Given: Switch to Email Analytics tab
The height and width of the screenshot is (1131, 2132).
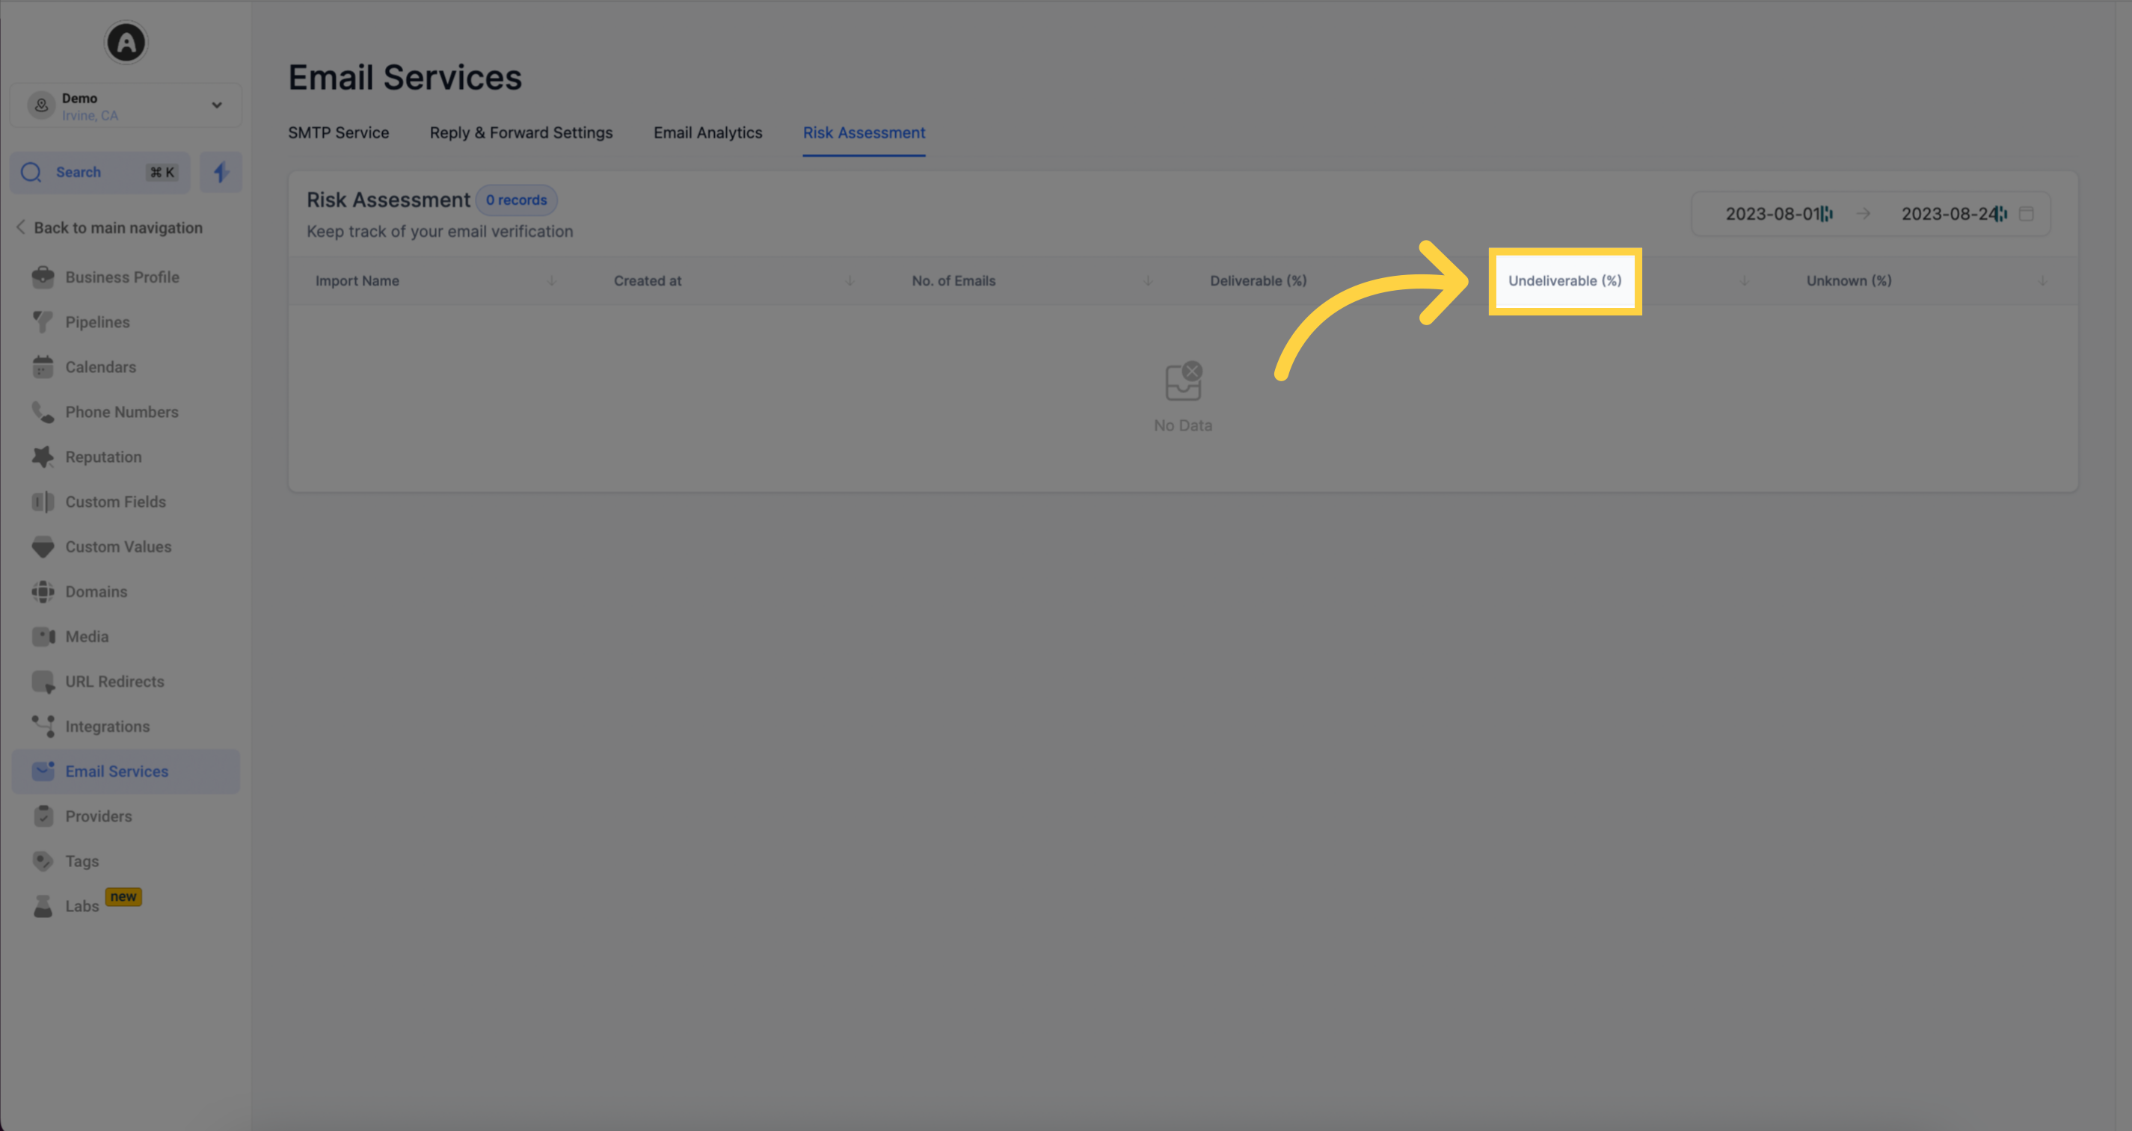Looking at the screenshot, I should 708,132.
